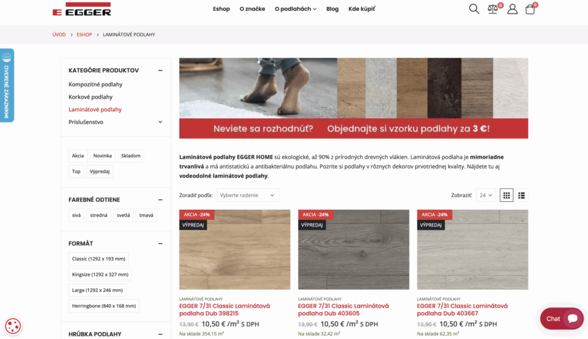Open Dub 403605 product image

pos(354,250)
